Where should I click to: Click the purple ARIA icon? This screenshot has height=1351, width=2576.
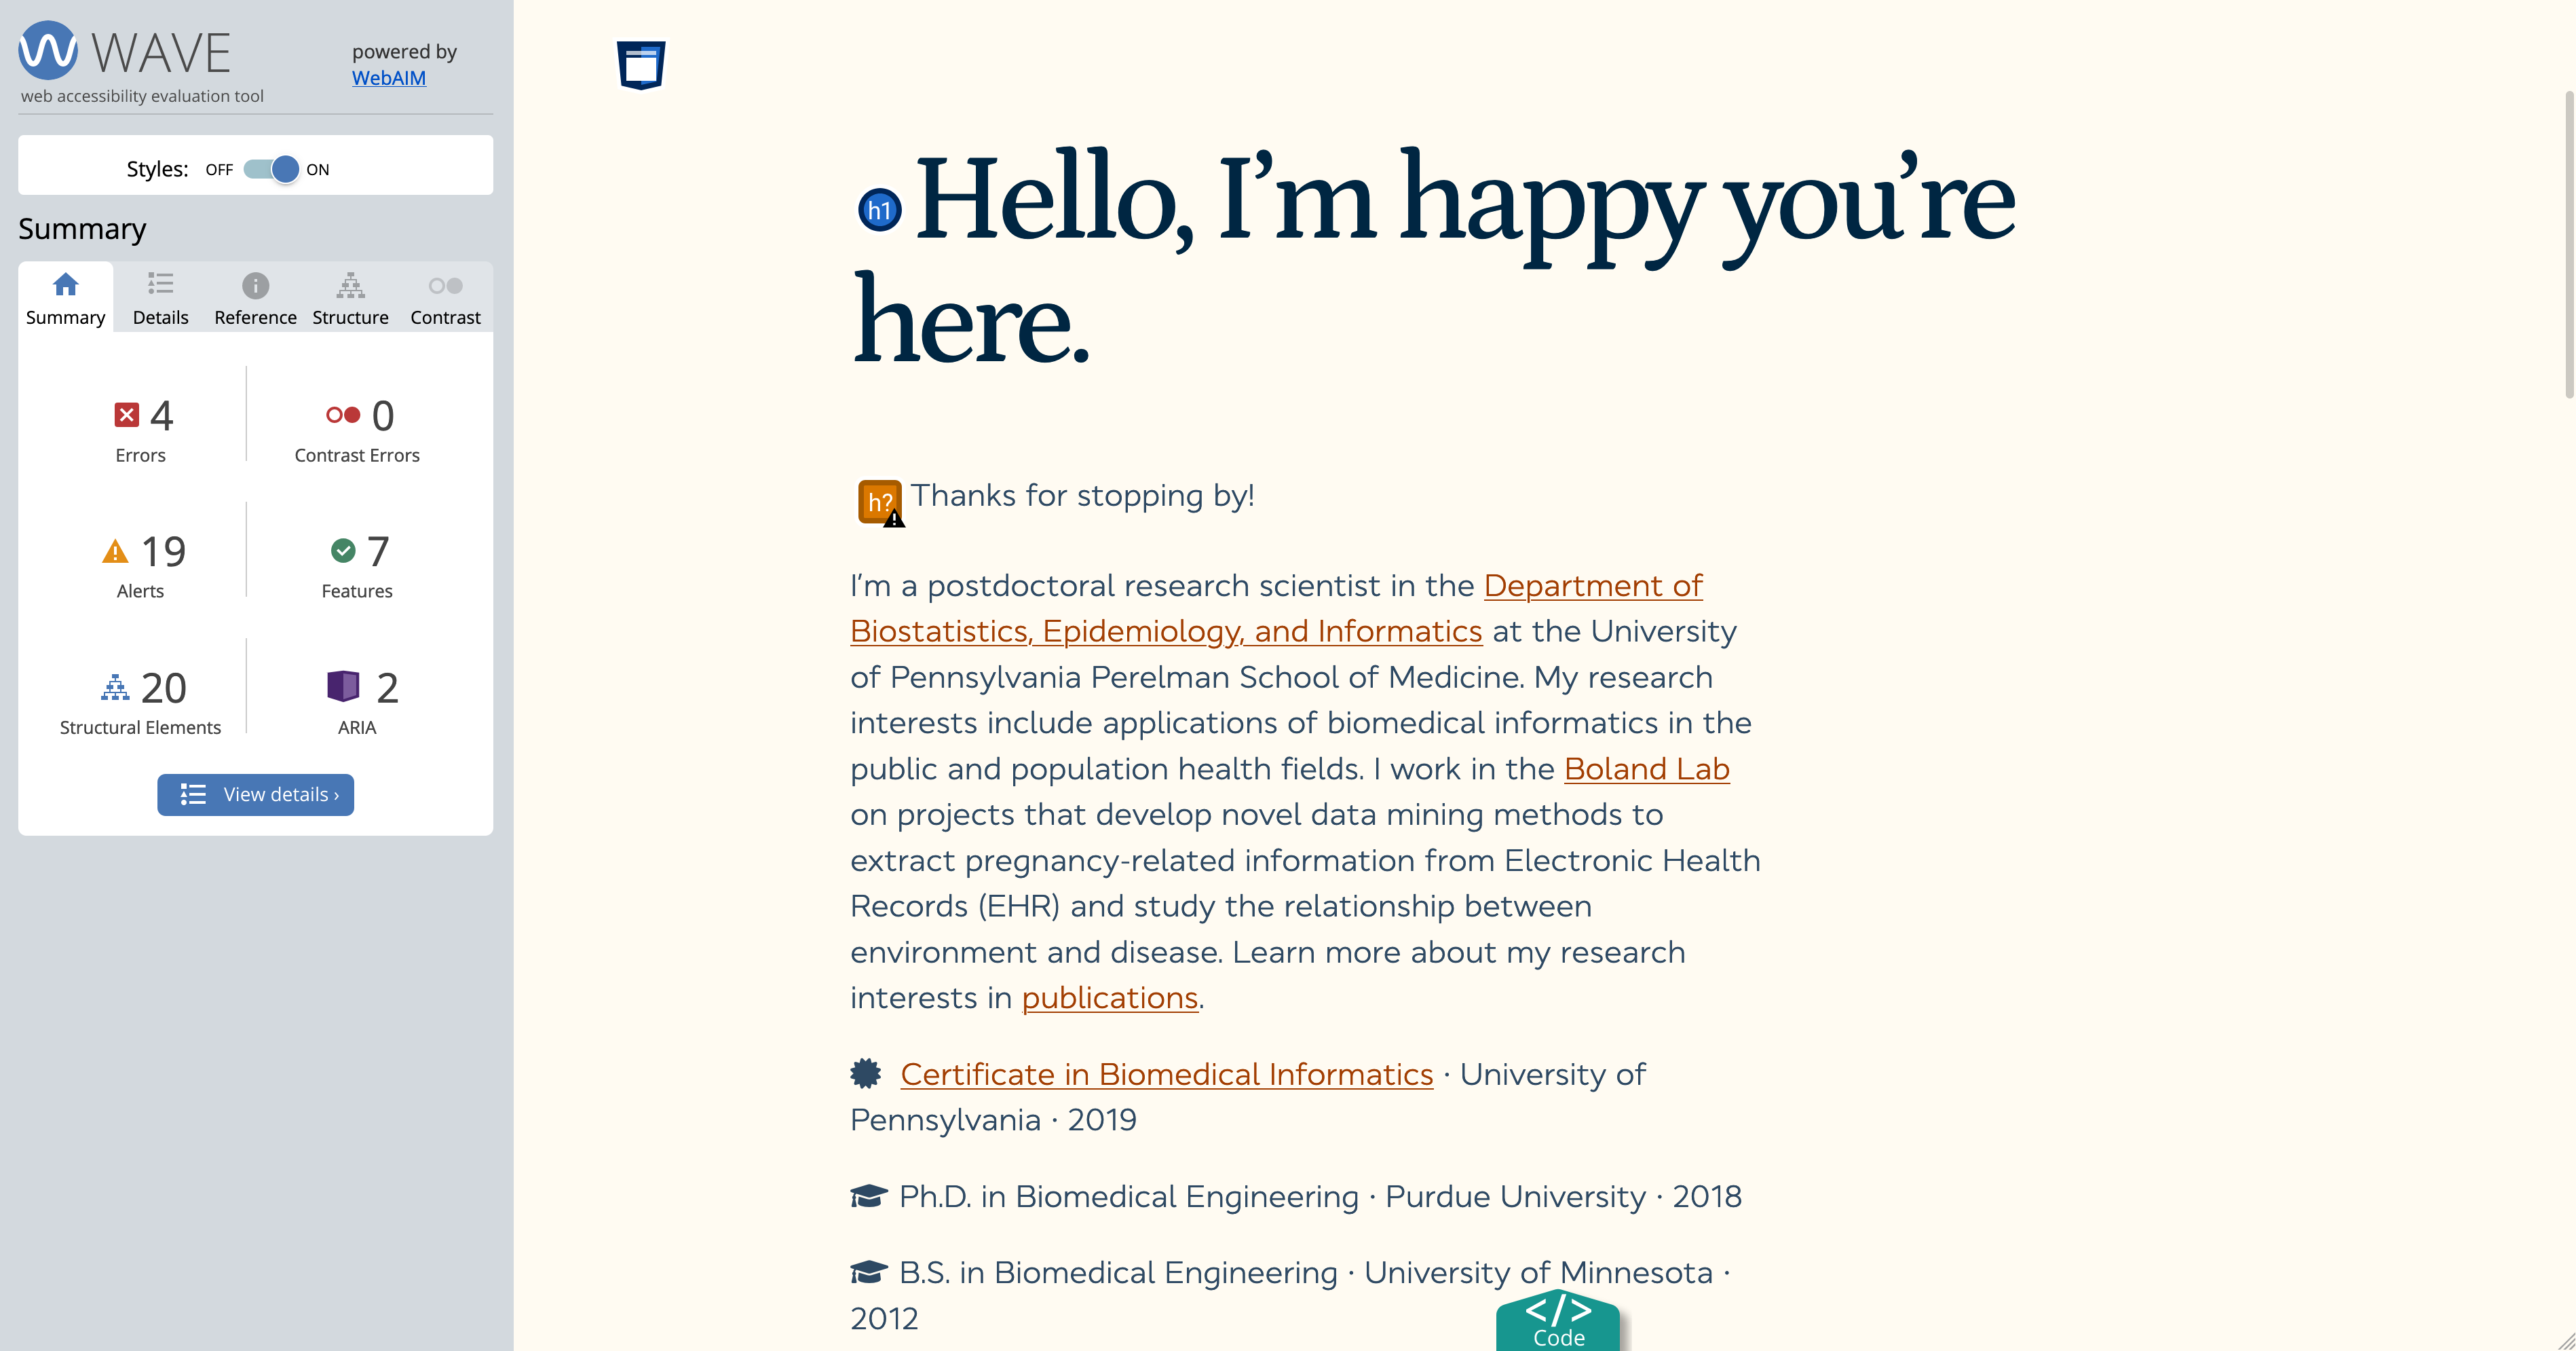point(343,686)
